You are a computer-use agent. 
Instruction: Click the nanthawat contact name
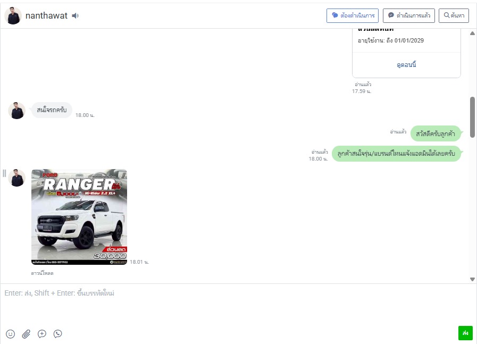46,15
